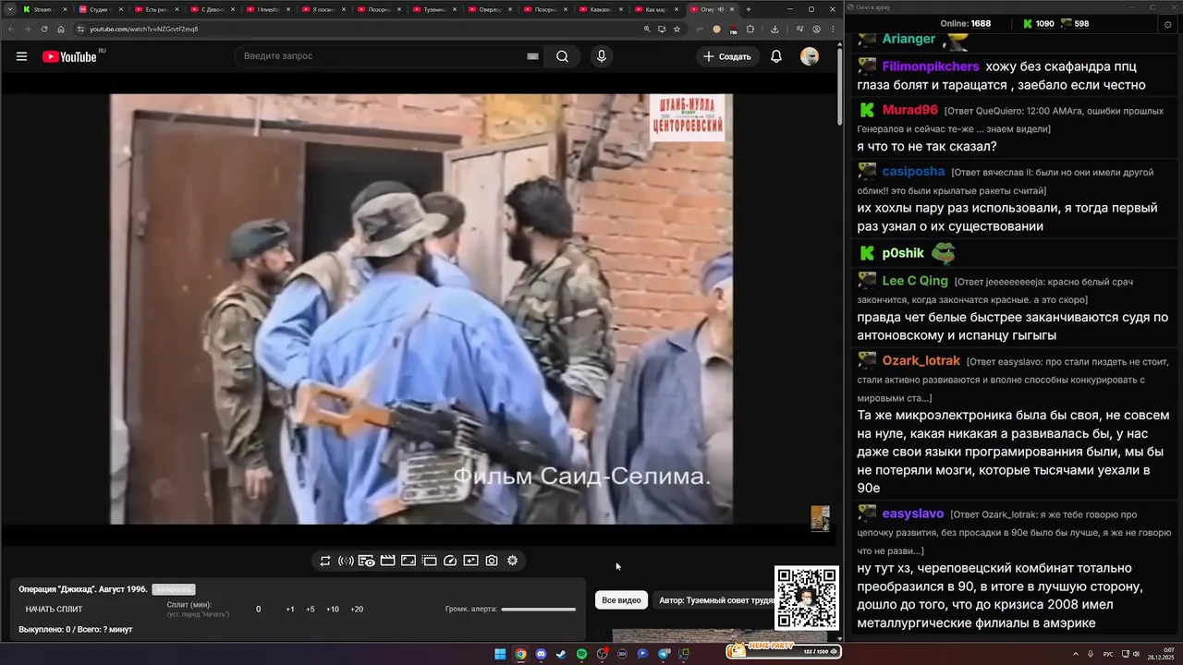Add +5 minutes to the split
This screenshot has height=665, width=1183.
[x=311, y=610]
